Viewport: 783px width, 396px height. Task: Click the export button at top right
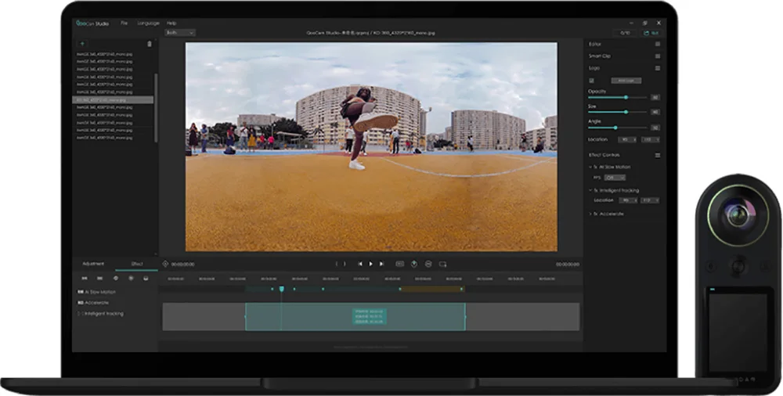pos(649,33)
